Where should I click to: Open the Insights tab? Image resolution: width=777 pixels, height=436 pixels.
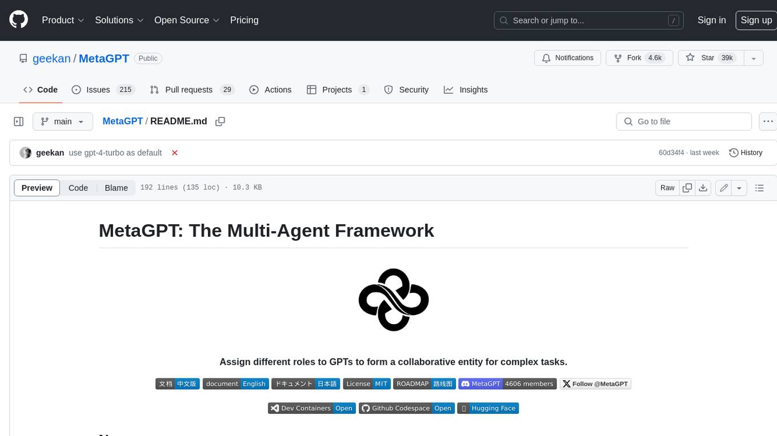[x=466, y=90]
